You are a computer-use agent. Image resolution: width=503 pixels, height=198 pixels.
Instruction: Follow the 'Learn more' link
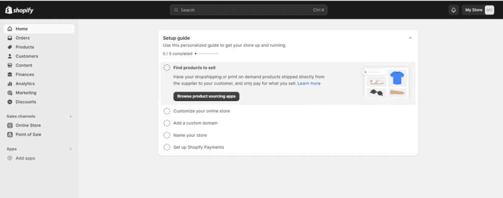click(309, 84)
